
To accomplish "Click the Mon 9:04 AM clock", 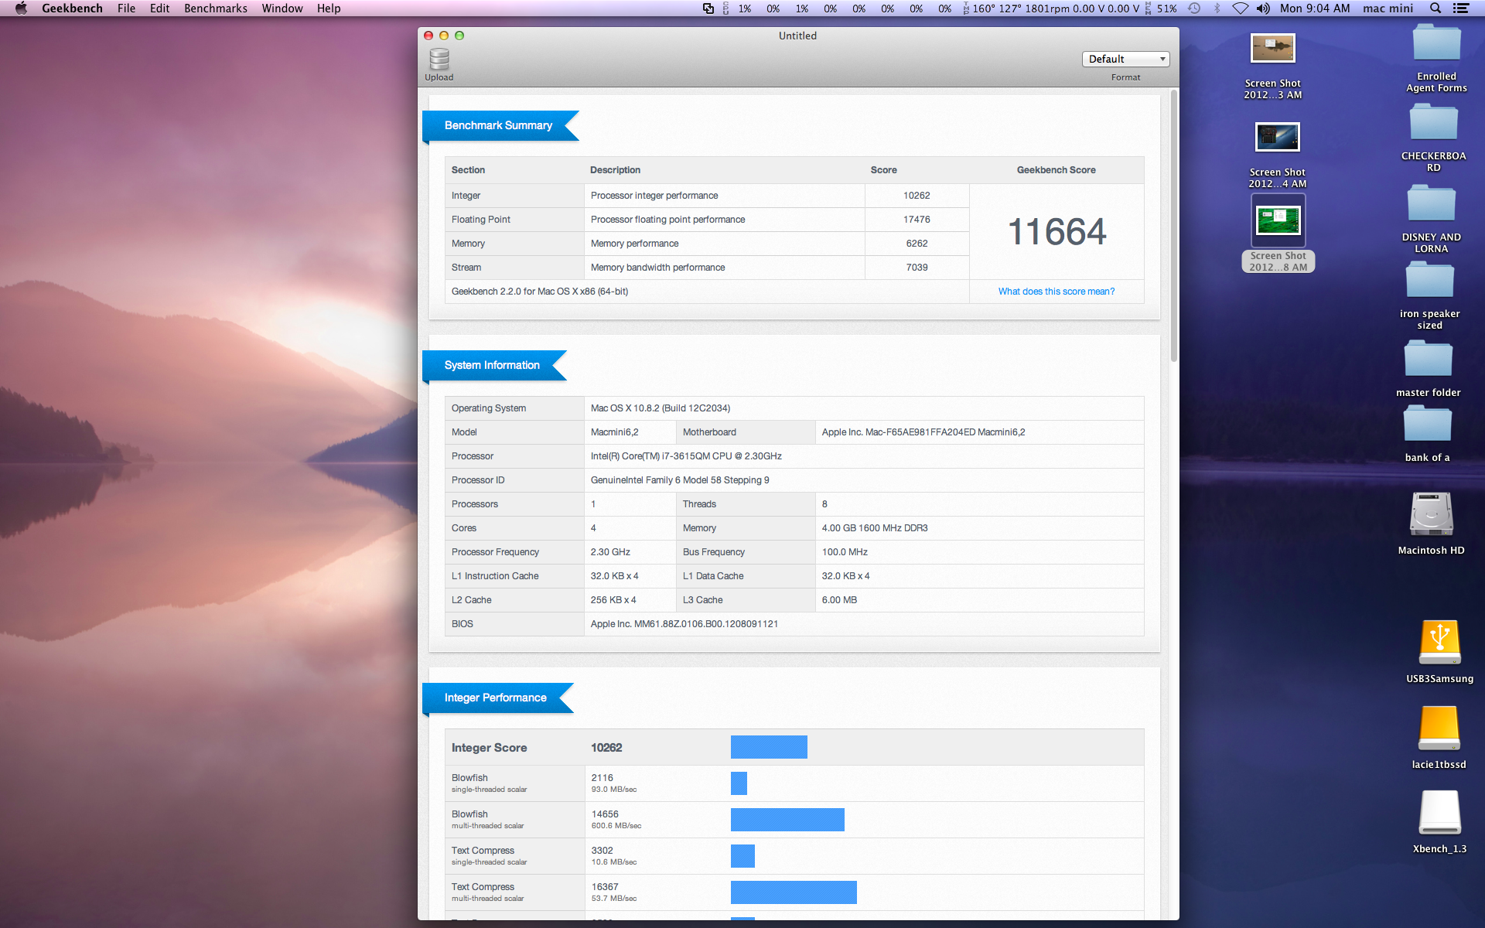I will pyautogui.click(x=1314, y=9).
